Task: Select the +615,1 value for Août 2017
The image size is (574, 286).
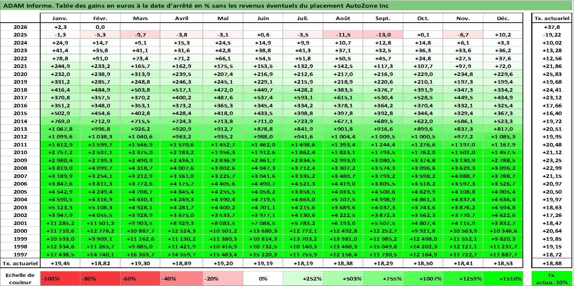Action: pos(343,98)
